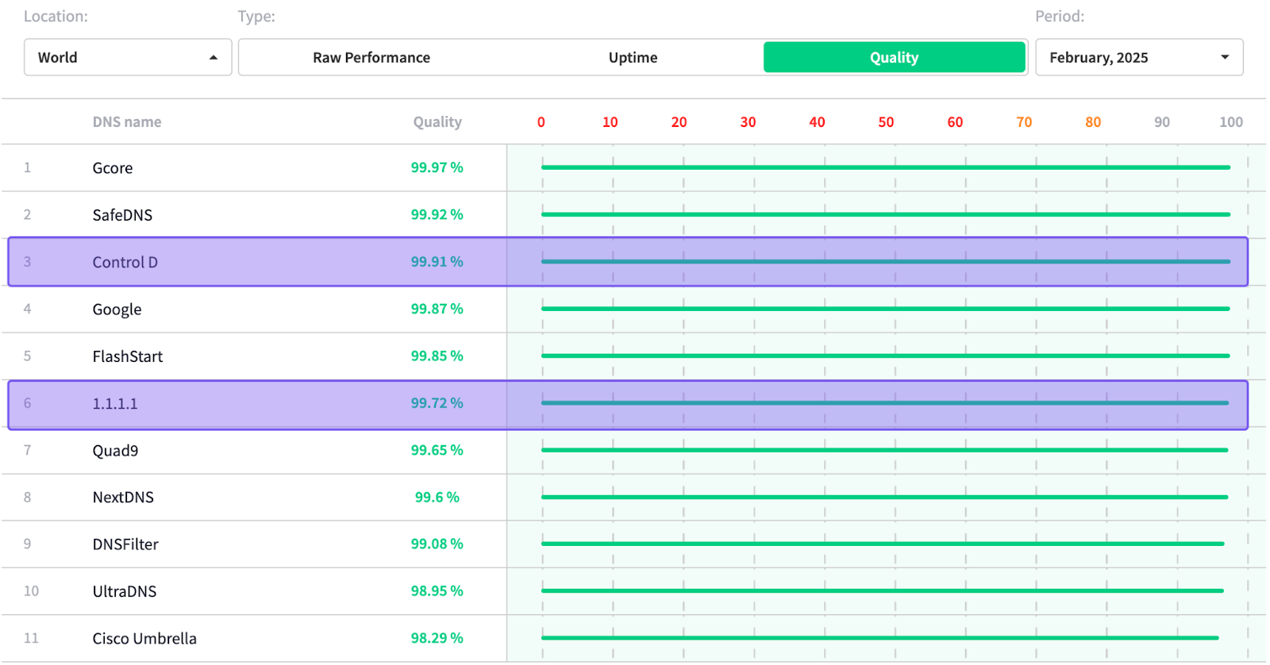Screen dimensions: 1270x665
Task: Click the rank number 1 cell
Action: [x=27, y=167]
